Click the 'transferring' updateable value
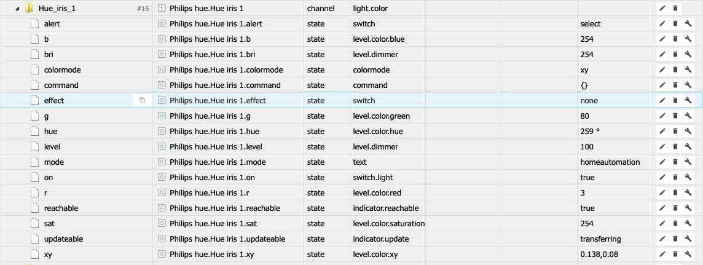The height and width of the screenshot is (265, 703). click(600, 239)
